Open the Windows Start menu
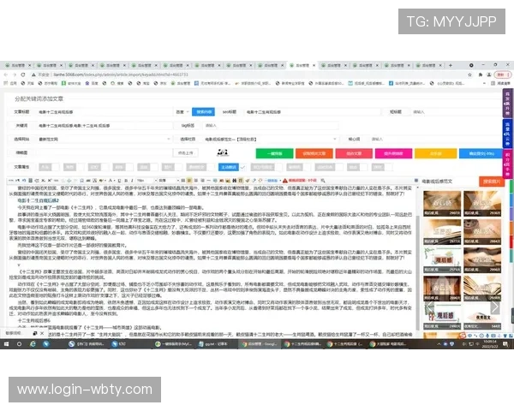Screen dimensions: 514x411 6,344
